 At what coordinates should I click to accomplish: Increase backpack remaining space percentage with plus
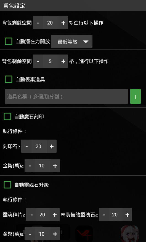(x=63, y=23)
